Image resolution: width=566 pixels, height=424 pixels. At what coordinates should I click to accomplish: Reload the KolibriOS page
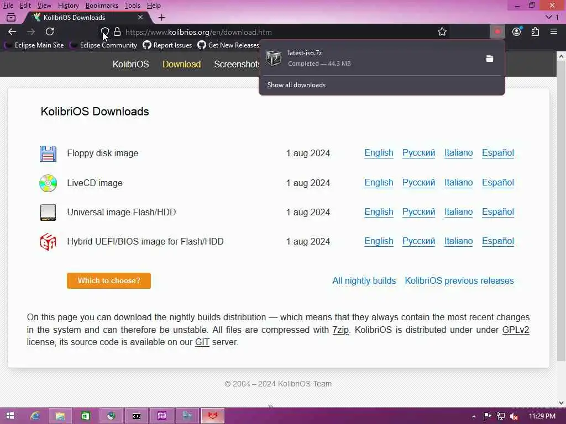[50, 31]
